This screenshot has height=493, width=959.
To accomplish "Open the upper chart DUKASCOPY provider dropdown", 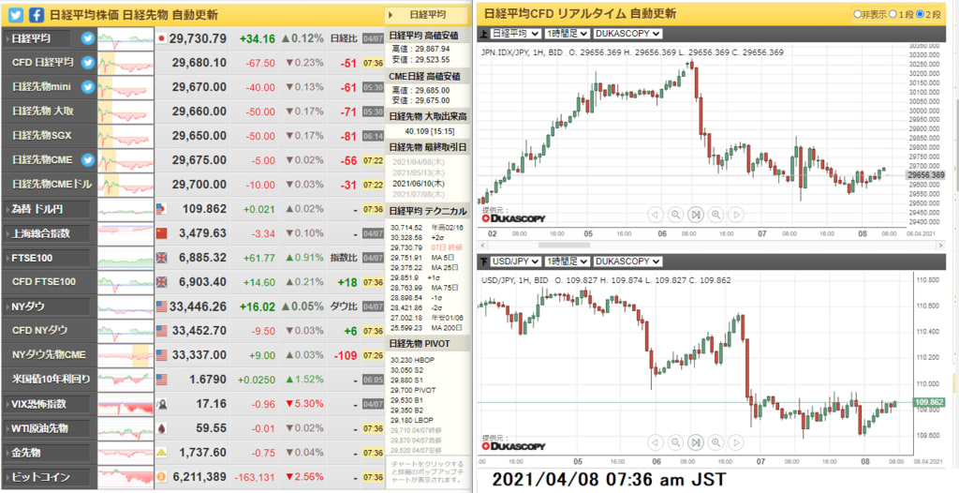I will (627, 34).
